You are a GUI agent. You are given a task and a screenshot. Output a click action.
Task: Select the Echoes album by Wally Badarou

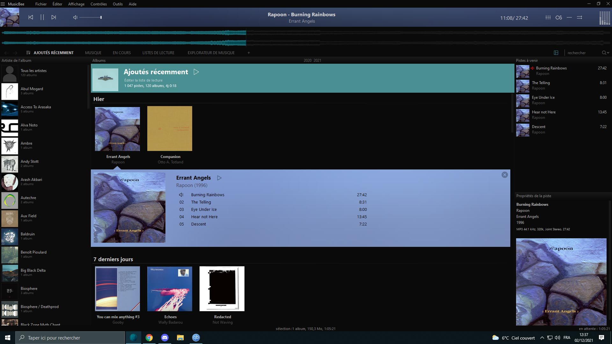tap(170, 289)
